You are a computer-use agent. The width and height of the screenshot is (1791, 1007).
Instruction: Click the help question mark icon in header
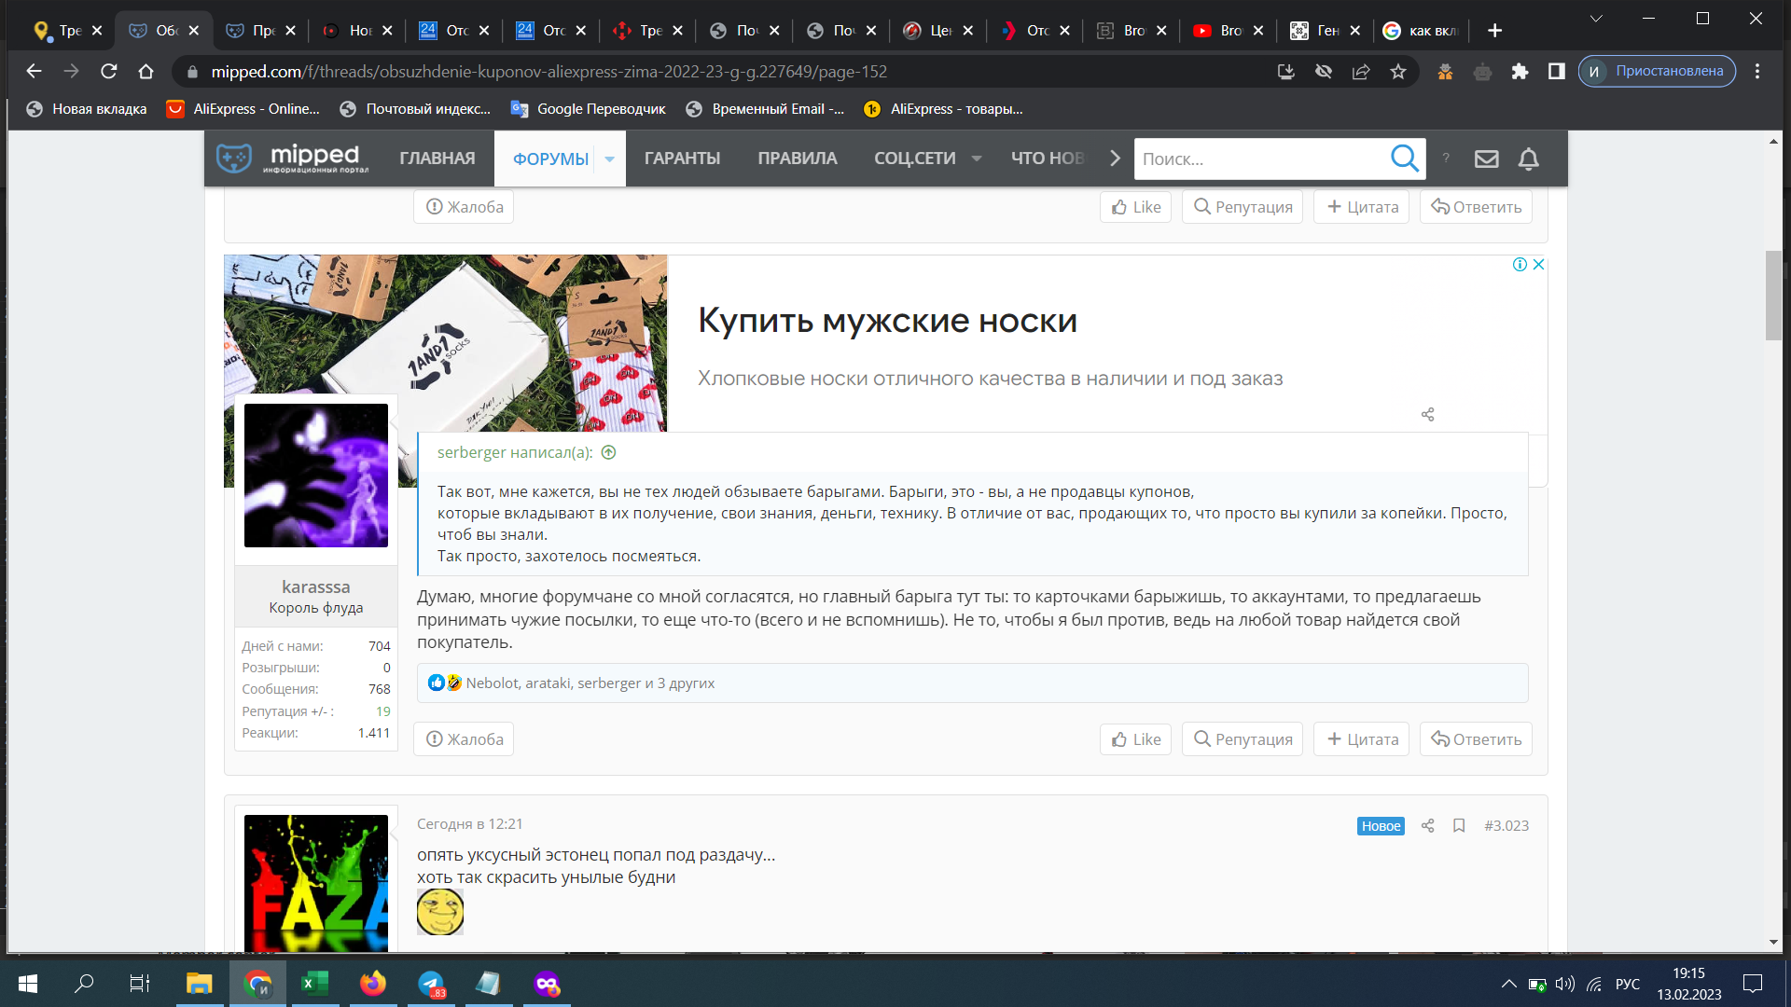1446,159
